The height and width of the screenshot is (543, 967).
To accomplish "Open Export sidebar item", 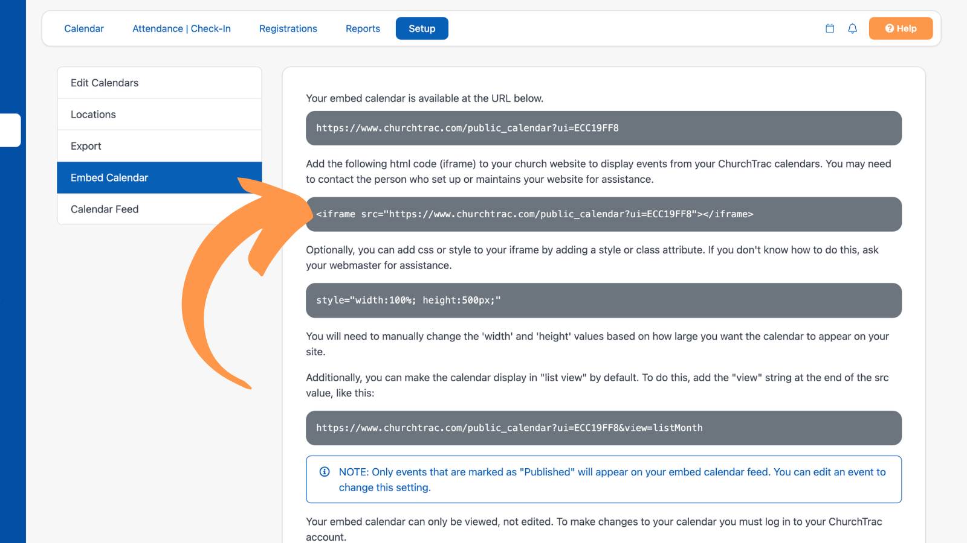I will (160, 146).
